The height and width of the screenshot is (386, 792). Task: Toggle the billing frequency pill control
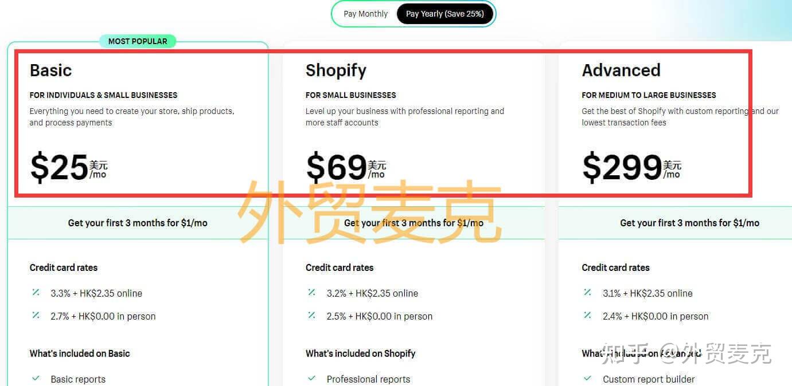tap(413, 13)
